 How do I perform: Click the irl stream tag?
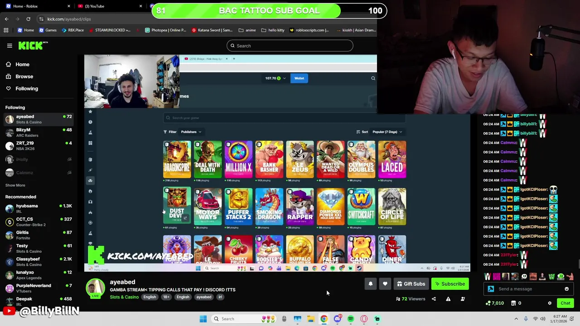pyautogui.click(x=220, y=297)
